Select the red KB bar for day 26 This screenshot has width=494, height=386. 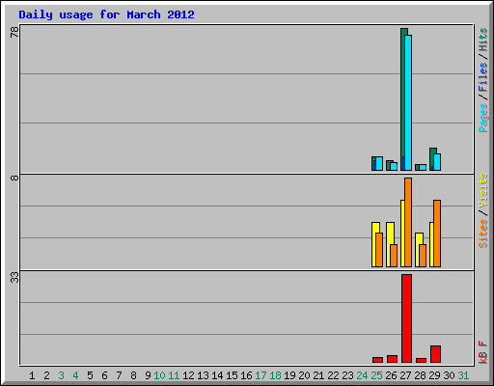pyautogui.click(x=392, y=359)
